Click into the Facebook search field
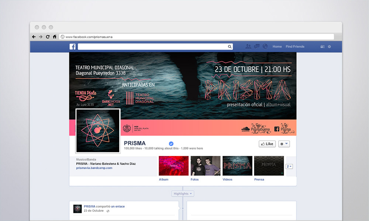The image size is (369, 221). pos(155,46)
